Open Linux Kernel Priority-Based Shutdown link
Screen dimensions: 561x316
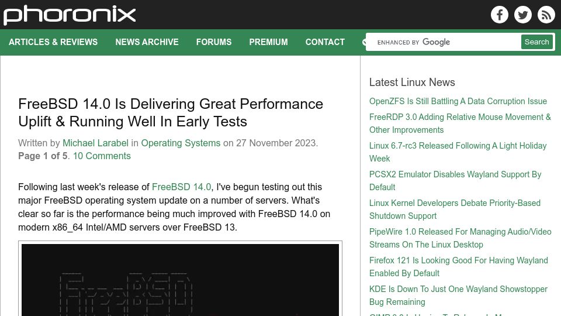(455, 209)
